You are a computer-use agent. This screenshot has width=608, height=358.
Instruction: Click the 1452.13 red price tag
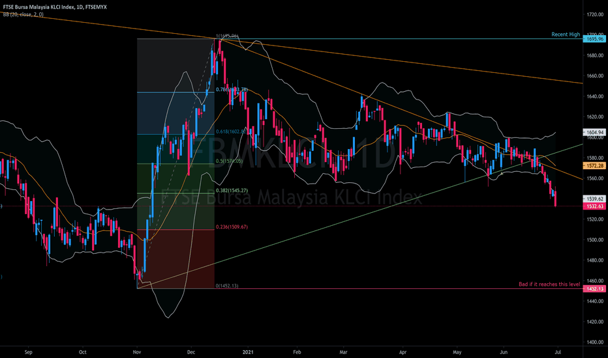595,289
